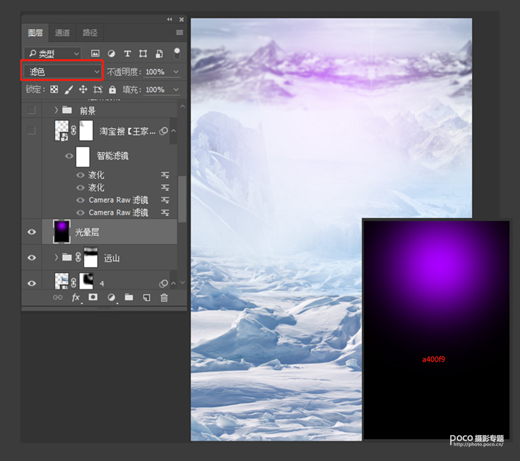Open the 类型 filter kind dropdown

click(x=53, y=53)
